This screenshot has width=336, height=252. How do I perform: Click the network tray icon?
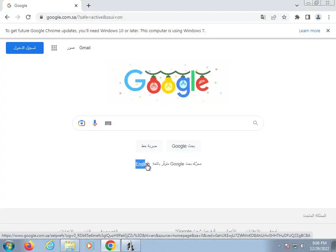pyautogui.click(x=295, y=246)
